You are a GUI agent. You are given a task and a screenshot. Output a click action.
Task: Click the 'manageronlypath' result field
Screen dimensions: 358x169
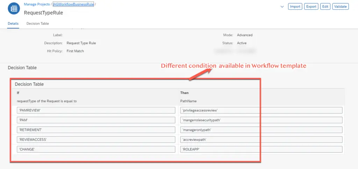coord(262,130)
